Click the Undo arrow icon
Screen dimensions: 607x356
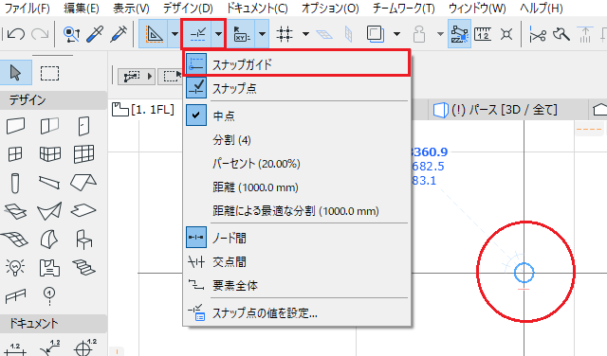tap(16, 34)
